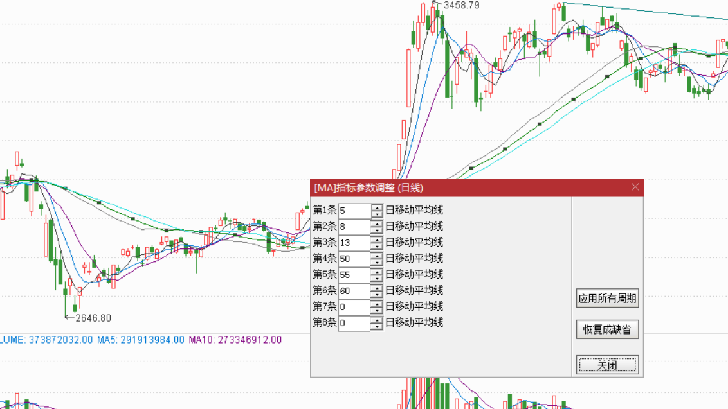Click the 应用所有周期 button

click(x=607, y=298)
